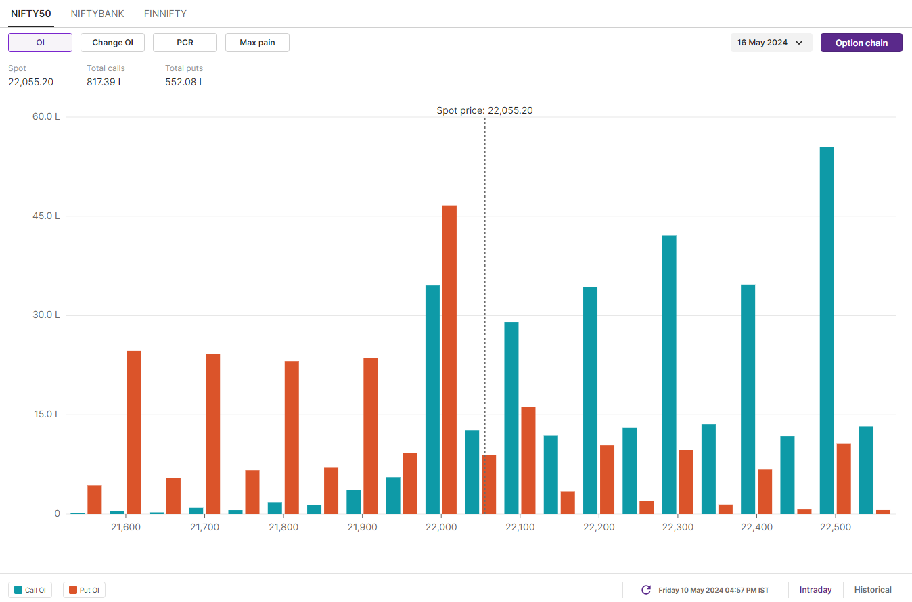Click the 22,000 call OI bar
912x602 pixels.
[432, 400]
